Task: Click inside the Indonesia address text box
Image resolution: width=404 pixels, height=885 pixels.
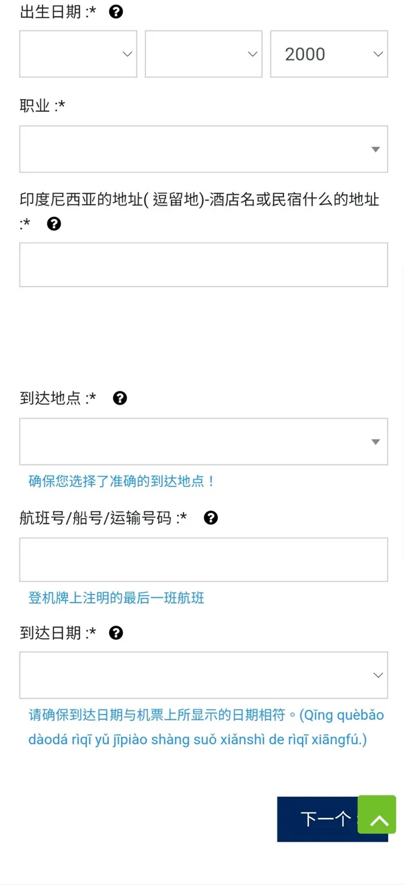Action: [203, 264]
